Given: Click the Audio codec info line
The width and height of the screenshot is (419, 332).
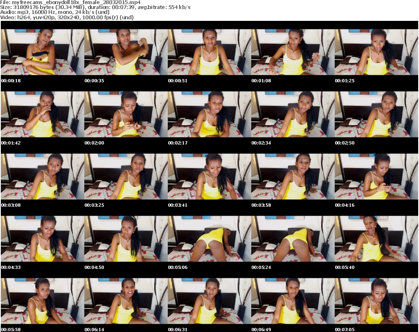Looking at the screenshot, I should point(55,12).
